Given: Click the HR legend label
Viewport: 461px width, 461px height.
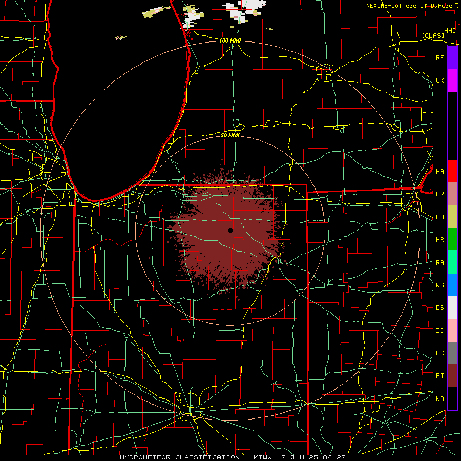Looking at the screenshot, I should tap(439, 240).
